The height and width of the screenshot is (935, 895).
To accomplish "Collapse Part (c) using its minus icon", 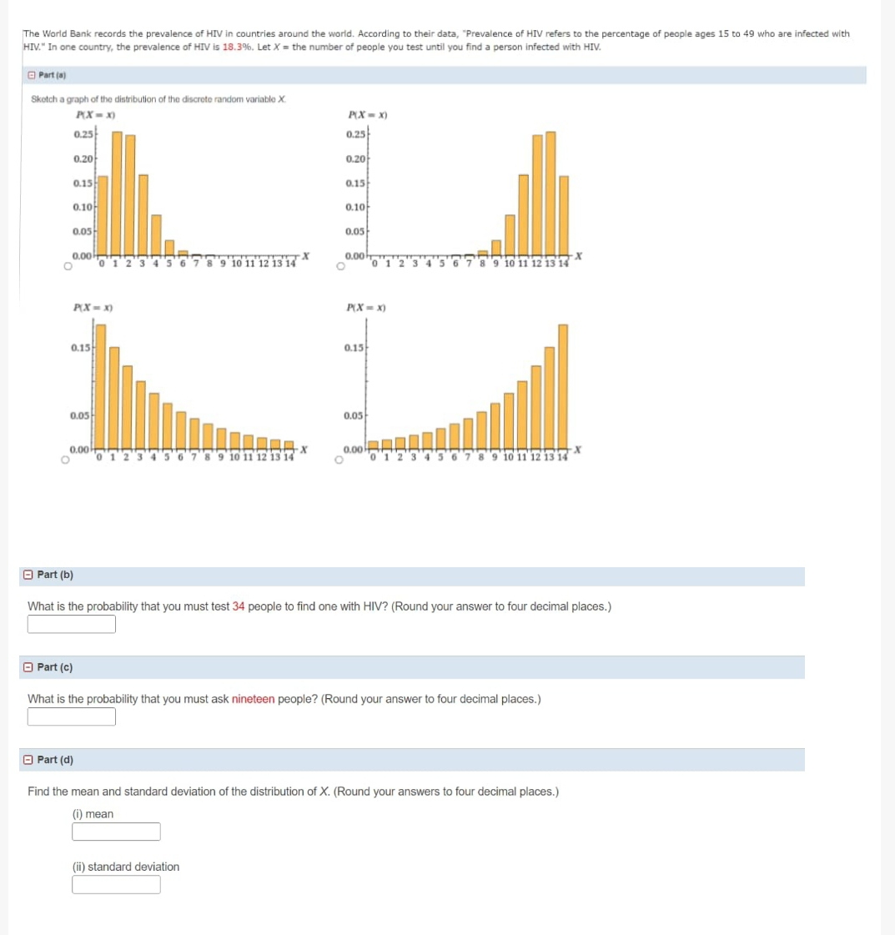I will point(28,666).
